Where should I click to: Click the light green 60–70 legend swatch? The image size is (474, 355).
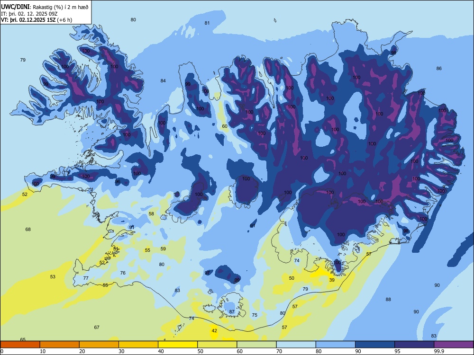point(256,345)
